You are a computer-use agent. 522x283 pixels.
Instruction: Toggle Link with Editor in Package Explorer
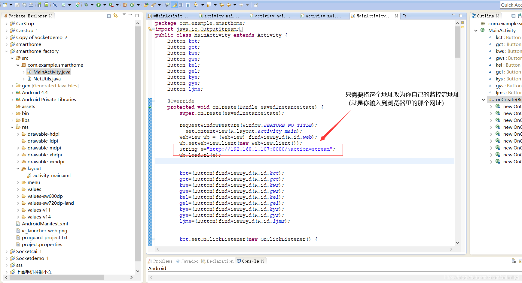pos(115,16)
